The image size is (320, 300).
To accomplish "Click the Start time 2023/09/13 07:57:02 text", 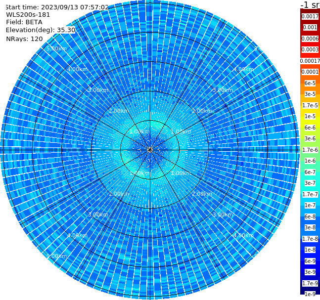I will (57, 7).
